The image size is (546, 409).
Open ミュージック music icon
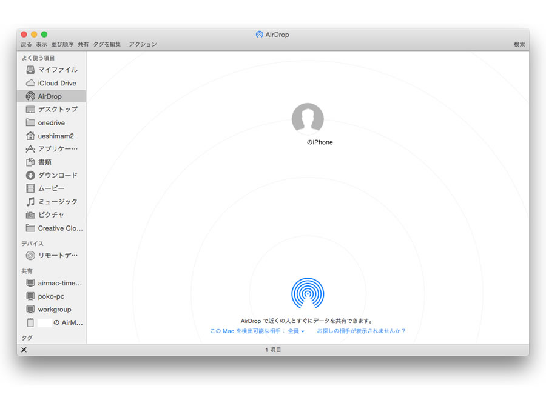(x=31, y=202)
